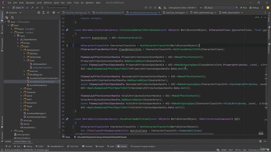The width and height of the screenshot is (271, 152).
Task: Click the select opened file locate icon
Action: pos(39,13)
